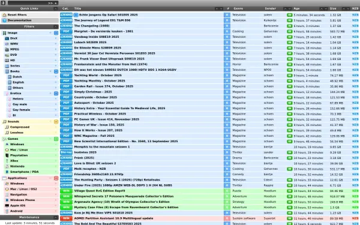The width and height of the screenshot is (360, 225).
Task: Download NZB for Lubach S02E09 2025
Action: coord(355,43)
